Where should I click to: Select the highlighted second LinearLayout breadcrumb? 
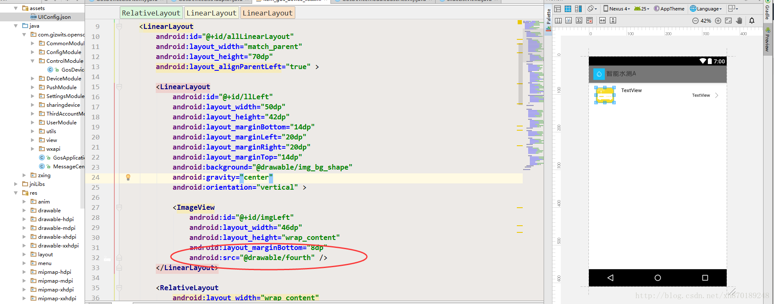(x=268, y=13)
